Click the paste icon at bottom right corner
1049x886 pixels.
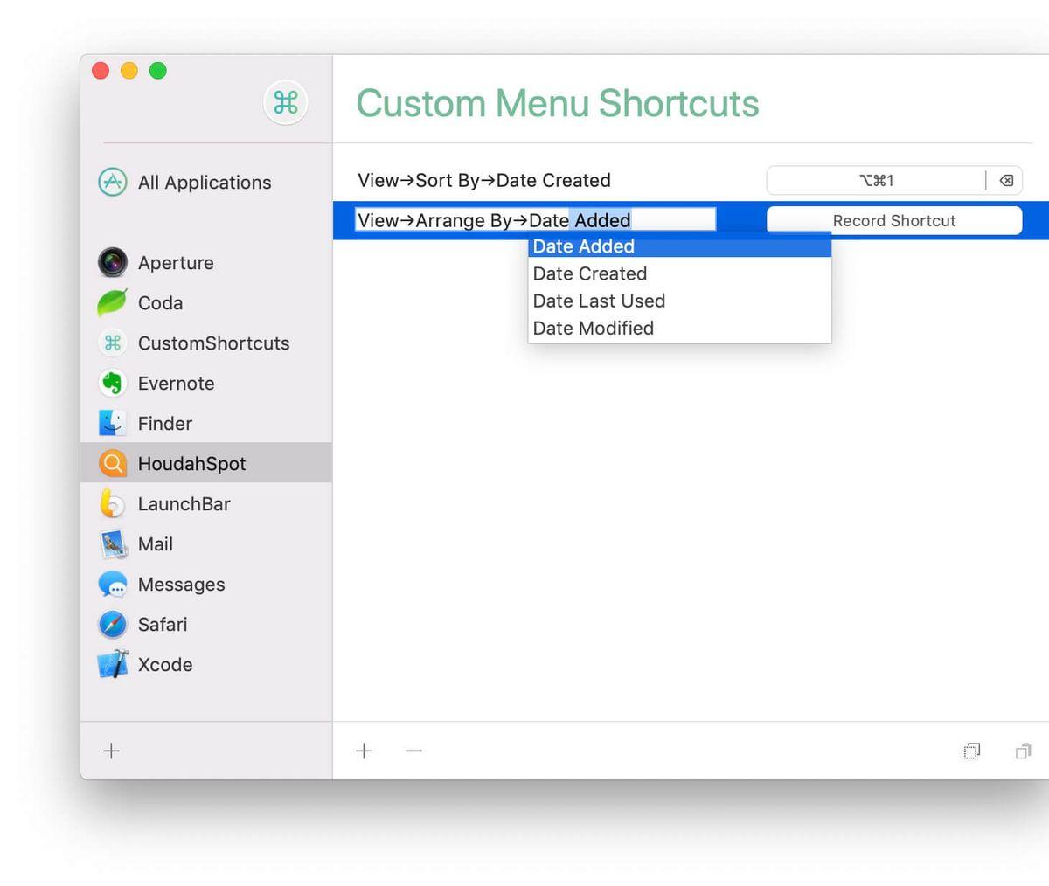[1023, 751]
